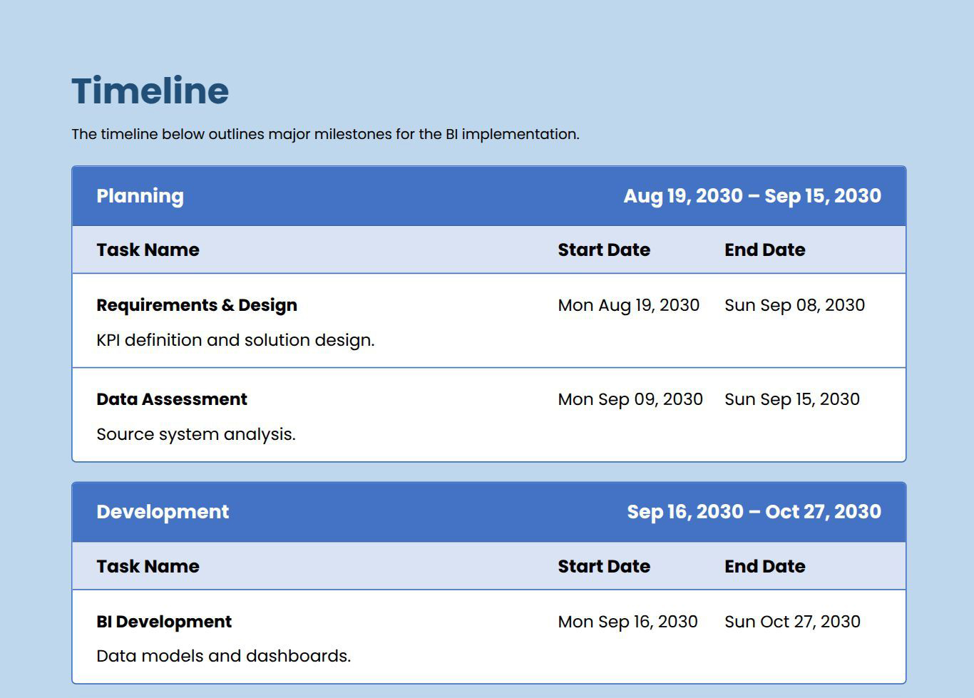Click the Development phase header title
974x698 pixels.
(163, 512)
